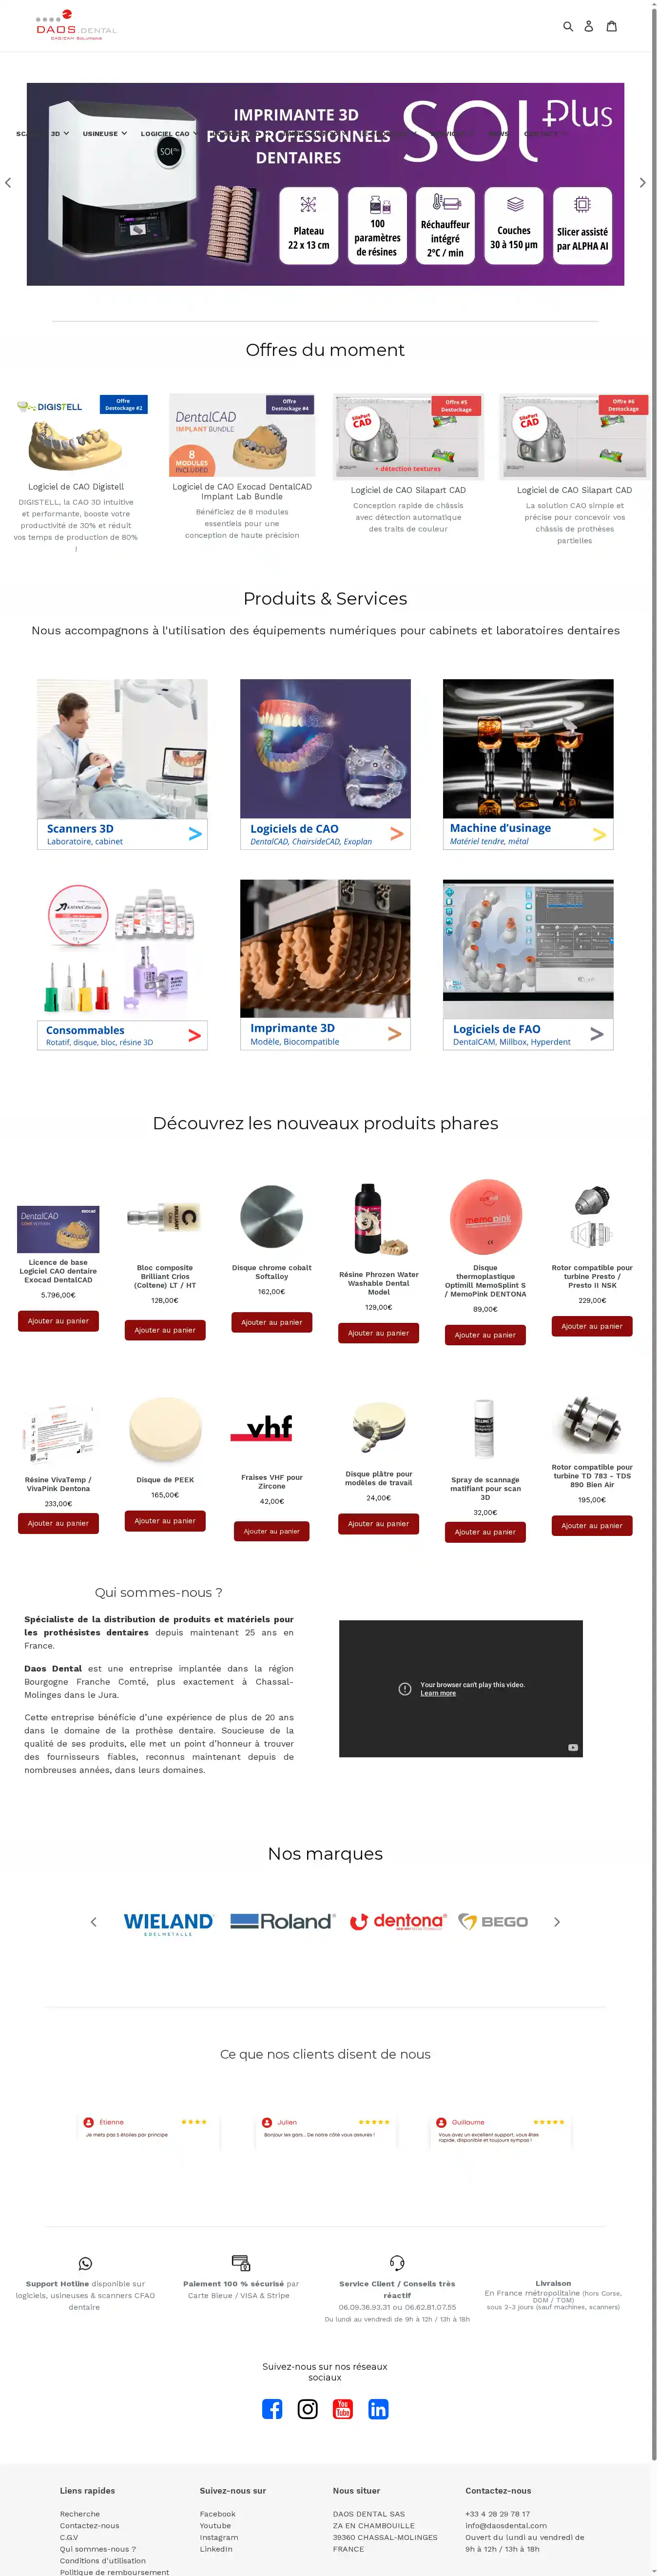
Task: Add Disque de PEEK to cart
Action: (165, 1521)
